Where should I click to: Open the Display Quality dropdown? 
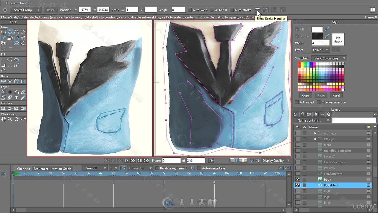(x=276, y=161)
